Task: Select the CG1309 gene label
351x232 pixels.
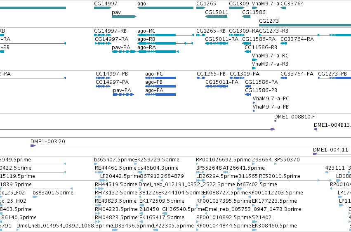Action: pyautogui.click(x=239, y=4)
